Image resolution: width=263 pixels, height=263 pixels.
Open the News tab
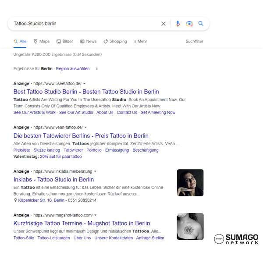point(89,41)
